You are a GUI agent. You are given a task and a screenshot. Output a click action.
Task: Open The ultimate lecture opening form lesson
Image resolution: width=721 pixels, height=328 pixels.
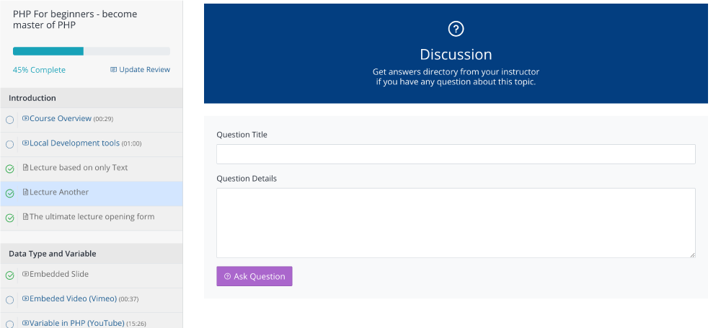[x=92, y=217]
